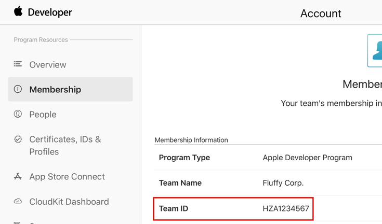Click the Program Type row label
This screenshot has width=382, height=224.
click(x=185, y=158)
